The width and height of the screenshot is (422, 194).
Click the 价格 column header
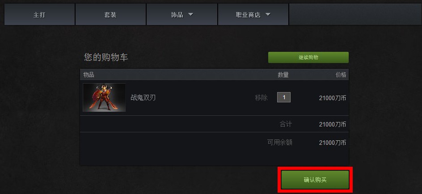pyautogui.click(x=341, y=75)
